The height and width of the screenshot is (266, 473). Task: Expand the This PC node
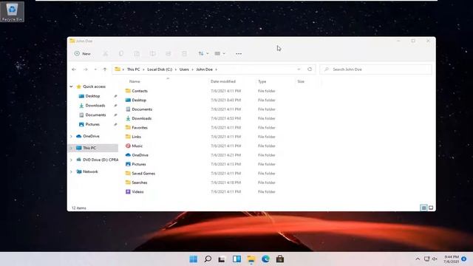71,148
